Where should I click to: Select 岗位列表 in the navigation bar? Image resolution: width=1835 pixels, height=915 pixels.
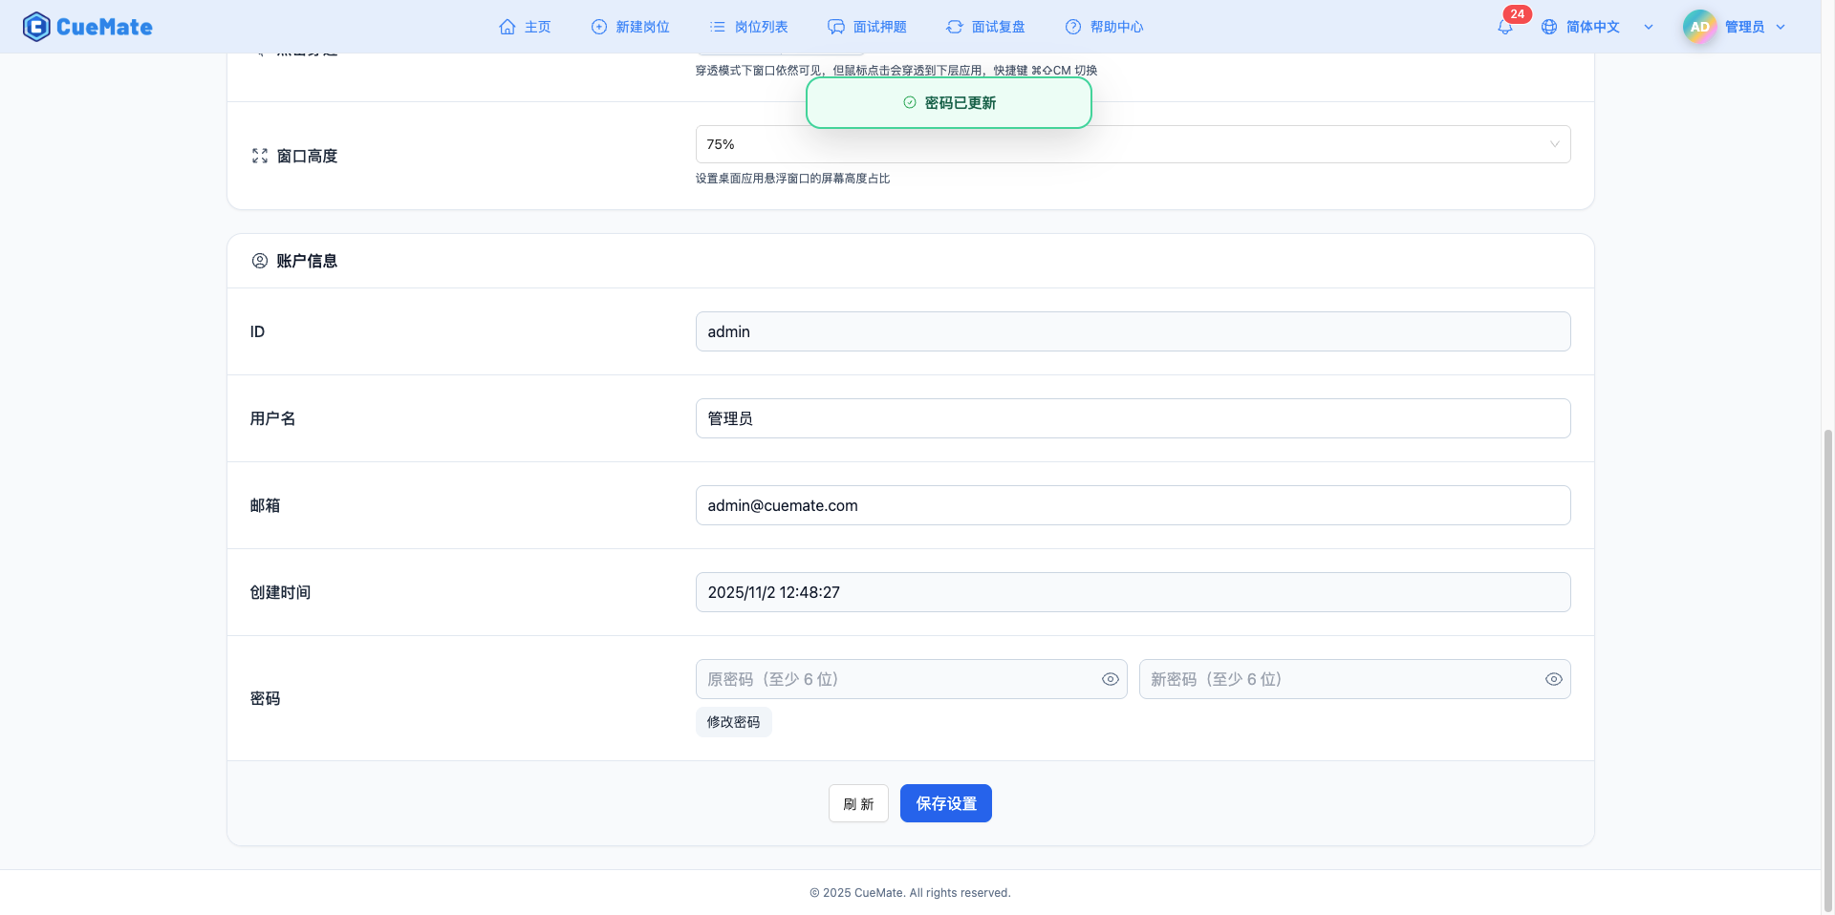[x=760, y=27]
